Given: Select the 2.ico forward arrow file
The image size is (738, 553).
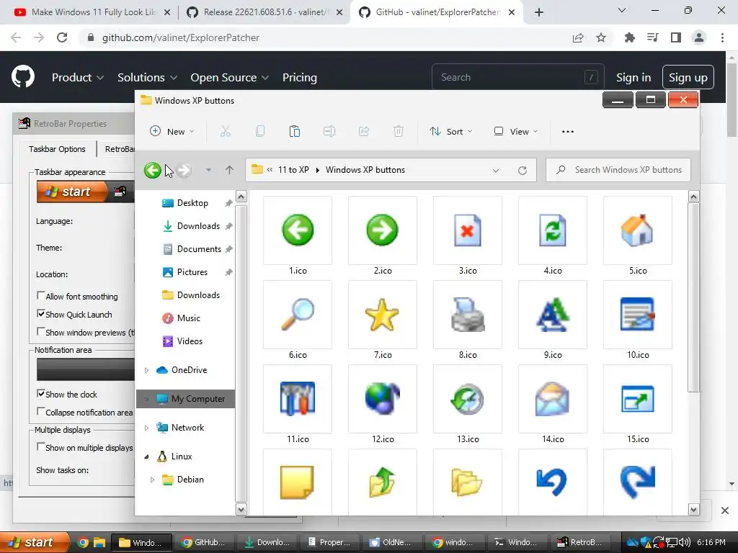Looking at the screenshot, I should click(383, 236).
